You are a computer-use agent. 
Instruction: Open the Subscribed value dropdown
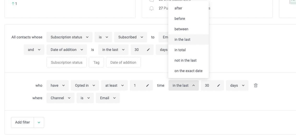click(130, 37)
